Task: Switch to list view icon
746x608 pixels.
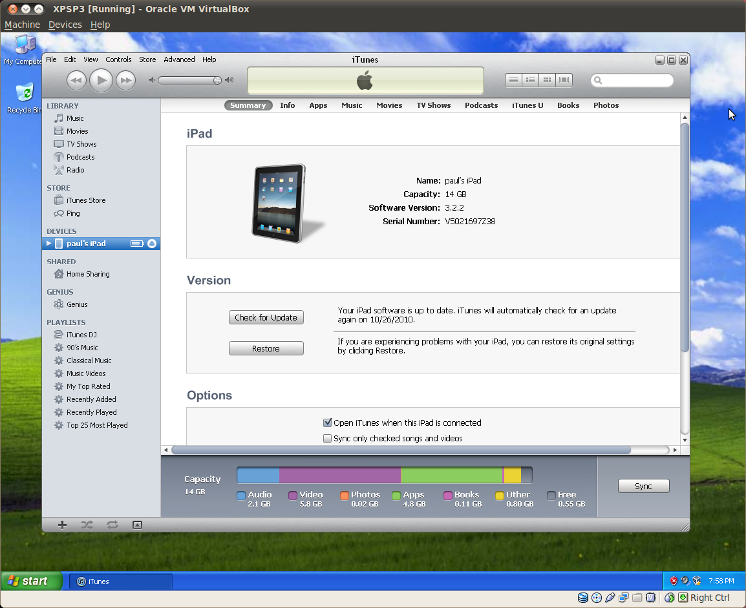Action: [x=513, y=80]
